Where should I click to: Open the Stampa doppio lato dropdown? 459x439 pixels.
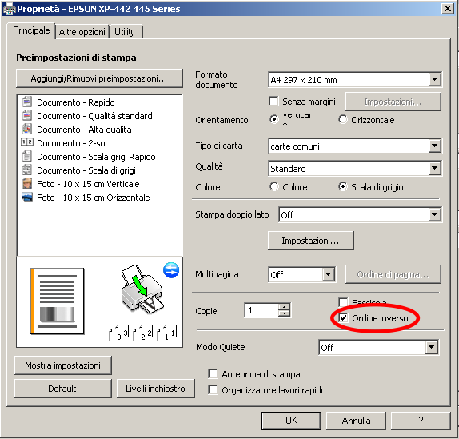435,214
